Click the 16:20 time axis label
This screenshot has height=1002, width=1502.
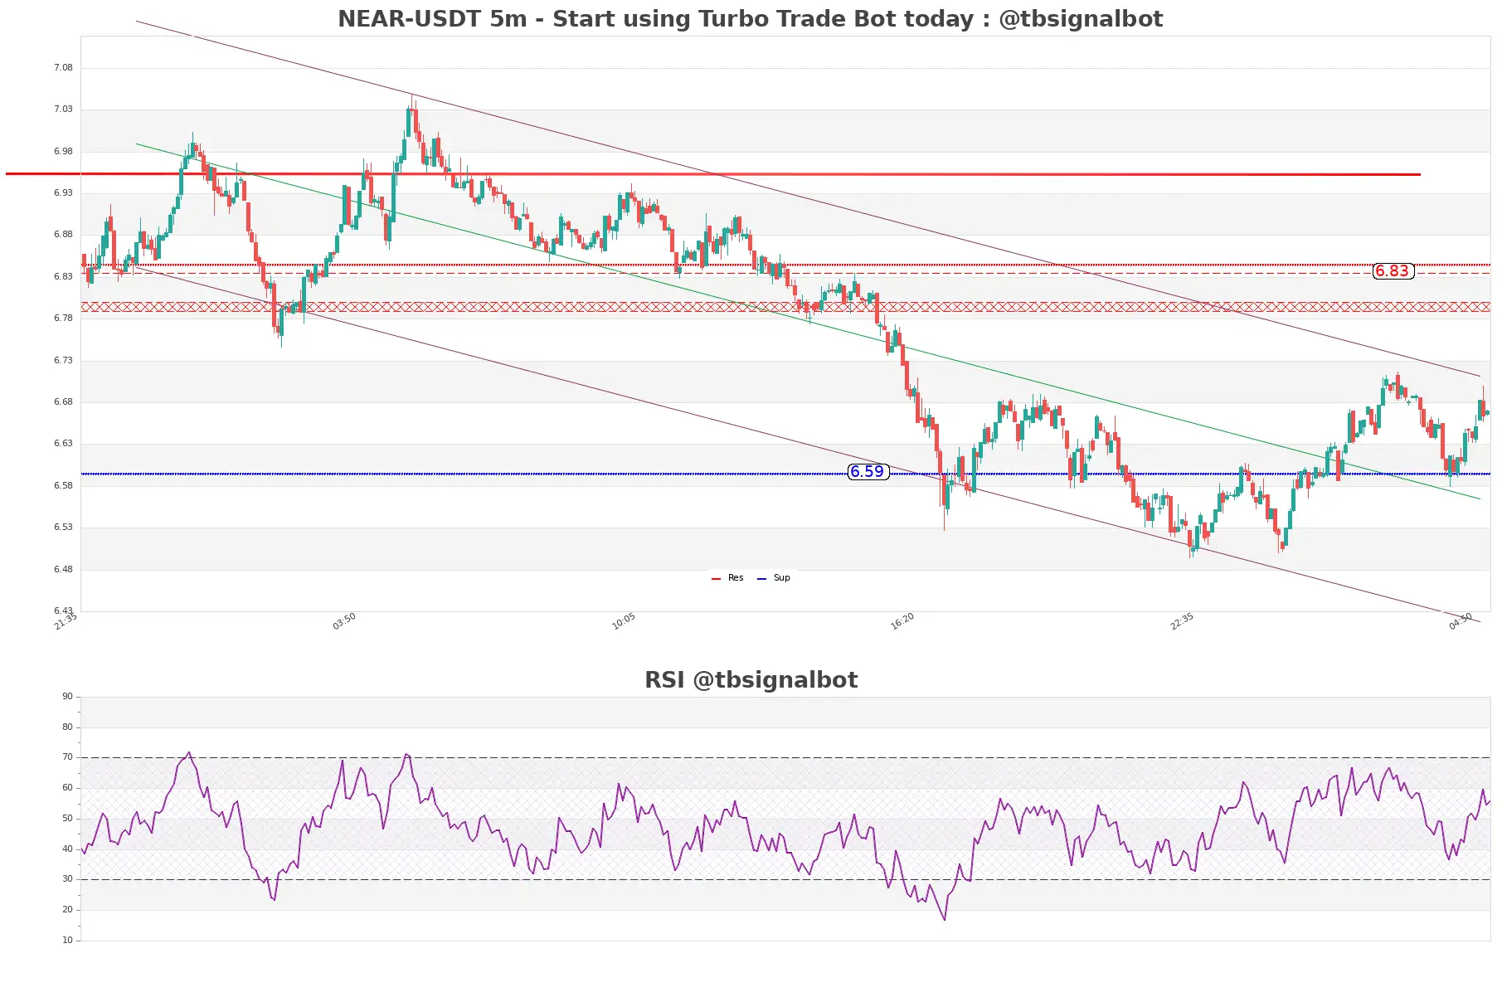click(902, 622)
